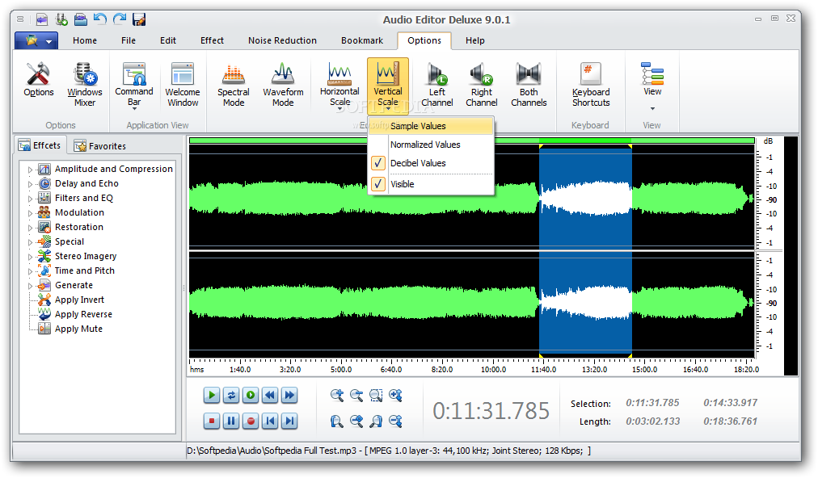Click the loop playback button
The width and height of the screenshot is (818, 478).
[x=231, y=395]
